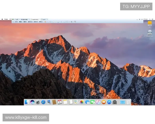Open Finder from the Dock
This screenshot has height=124, width=155.
[27, 102]
